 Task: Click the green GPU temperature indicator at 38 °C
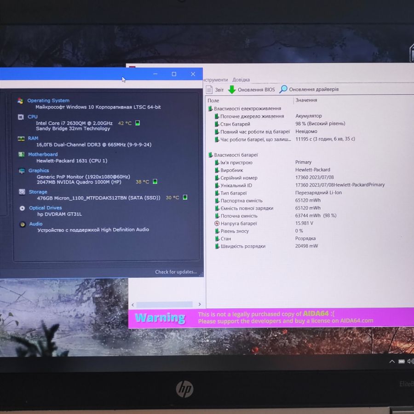(155, 181)
